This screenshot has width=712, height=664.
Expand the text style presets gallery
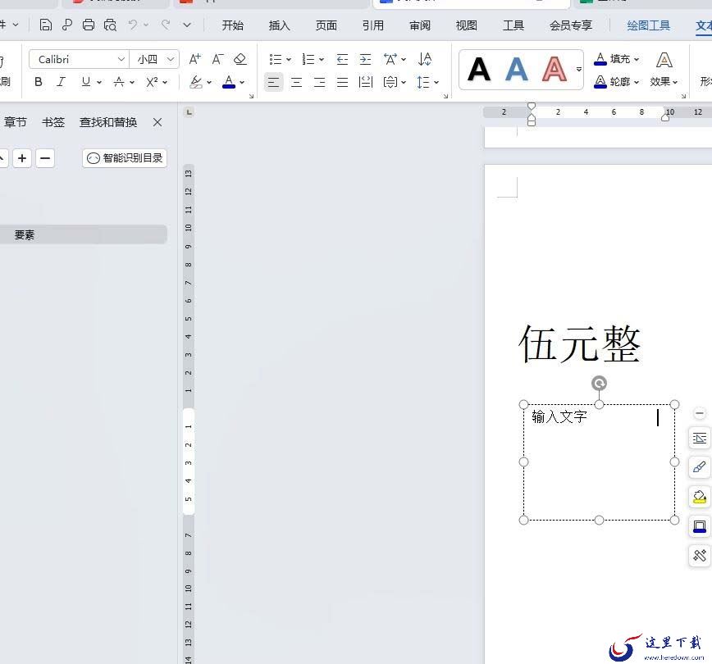coord(579,70)
